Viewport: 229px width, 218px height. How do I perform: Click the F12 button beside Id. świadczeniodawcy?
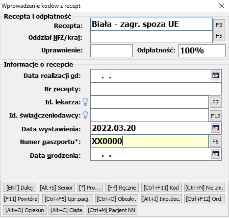coord(216,116)
